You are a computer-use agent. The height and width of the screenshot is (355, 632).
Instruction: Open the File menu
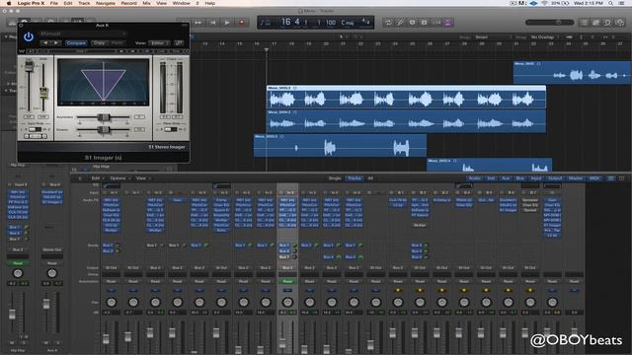(x=53, y=3)
